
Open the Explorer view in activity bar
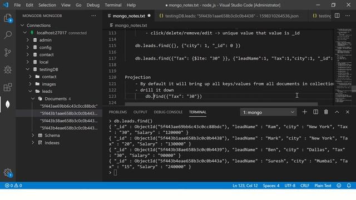coord(8,18)
